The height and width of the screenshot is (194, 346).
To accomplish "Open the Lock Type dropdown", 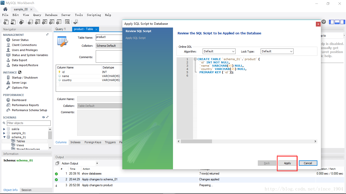I will tap(277, 51).
